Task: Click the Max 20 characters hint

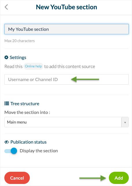Action: pos(19,41)
